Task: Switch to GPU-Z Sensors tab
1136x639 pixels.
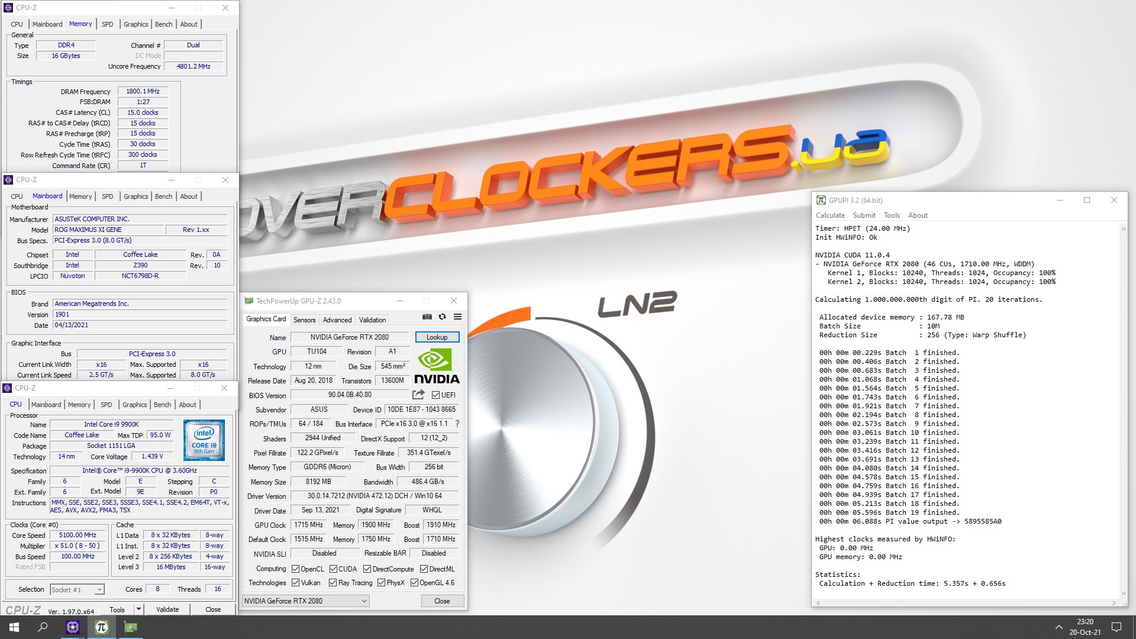Action: [x=304, y=320]
